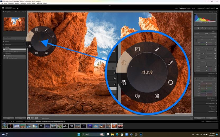
Task: Select the Auto Settings history step
Action: pos(15,50)
